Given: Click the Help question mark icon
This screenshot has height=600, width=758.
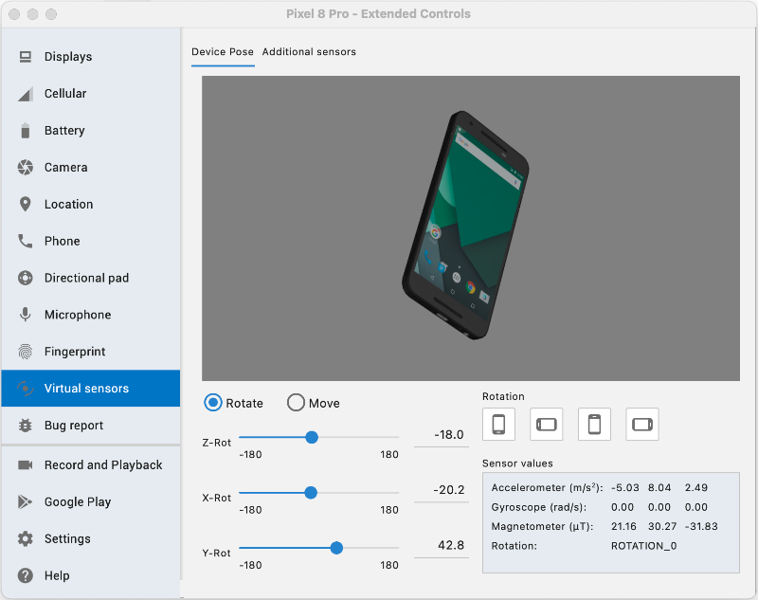Looking at the screenshot, I should click(26, 575).
